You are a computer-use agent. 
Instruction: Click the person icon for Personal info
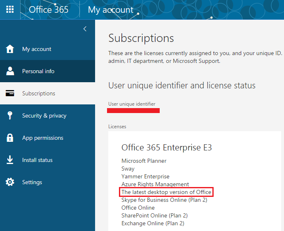[10, 71]
